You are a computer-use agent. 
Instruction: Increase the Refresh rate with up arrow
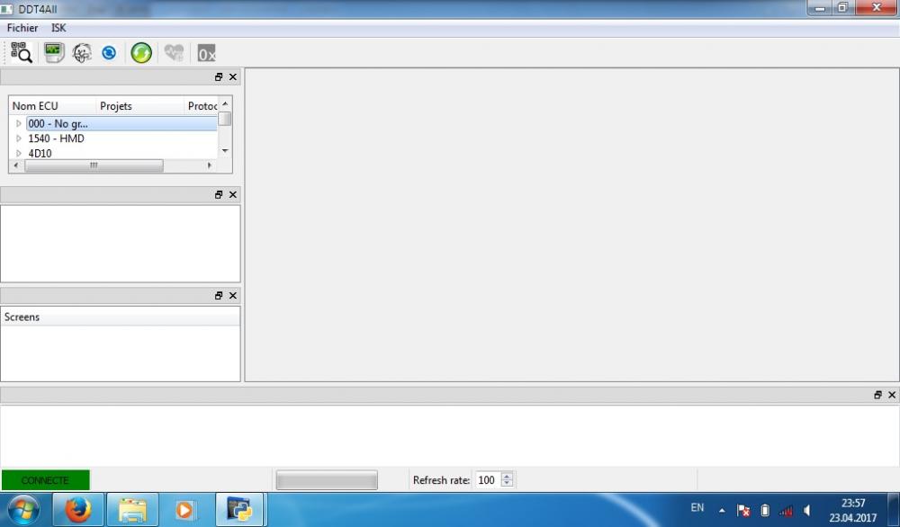click(x=507, y=476)
